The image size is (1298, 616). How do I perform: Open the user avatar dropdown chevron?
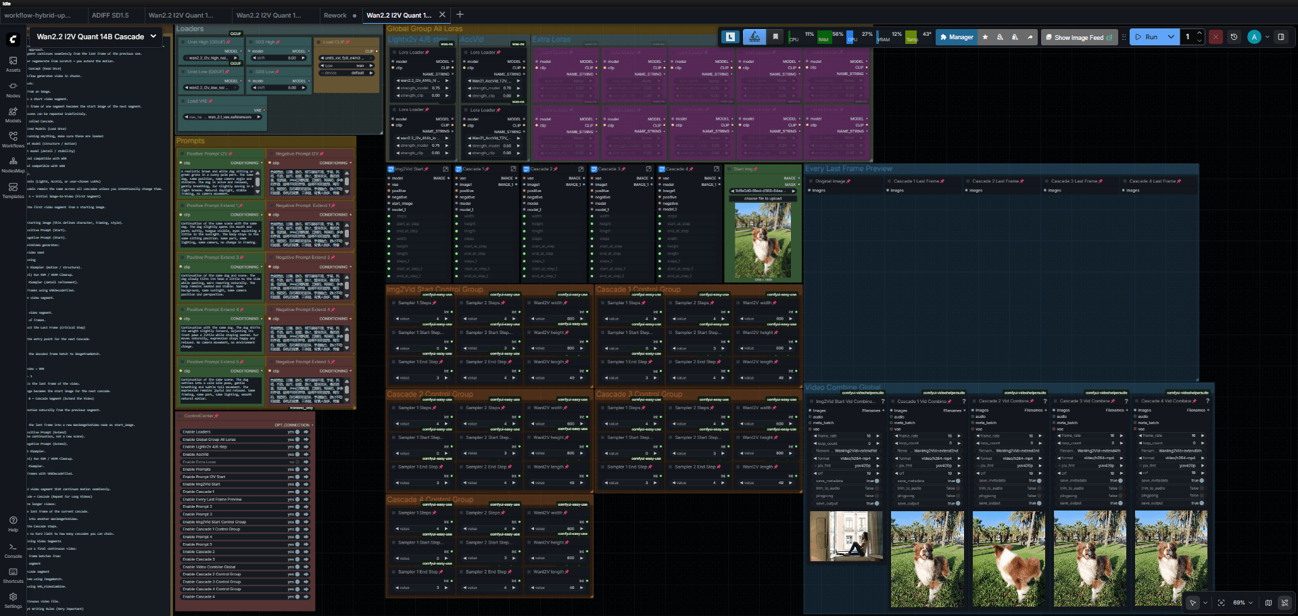click(1268, 37)
